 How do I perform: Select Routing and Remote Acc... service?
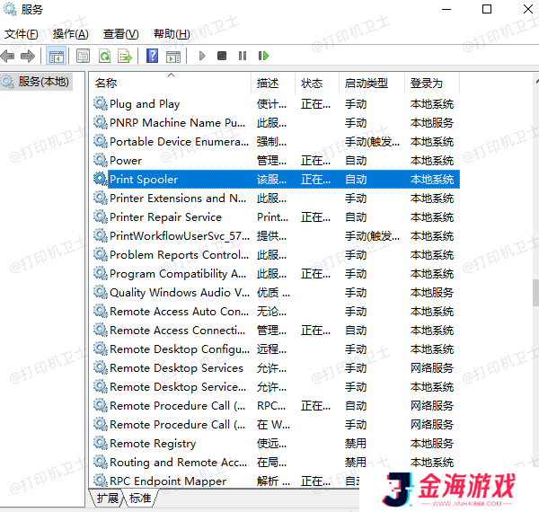[x=178, y=463]
